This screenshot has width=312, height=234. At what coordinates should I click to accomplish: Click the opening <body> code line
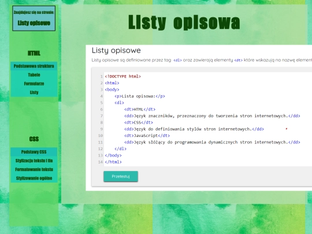pyautogui.click(x=112, y=90)
